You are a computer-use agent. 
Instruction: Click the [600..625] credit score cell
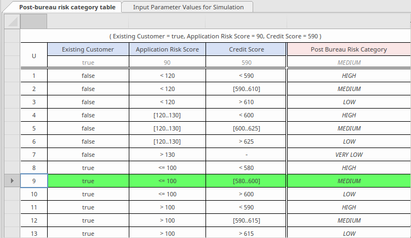point(246,128)
